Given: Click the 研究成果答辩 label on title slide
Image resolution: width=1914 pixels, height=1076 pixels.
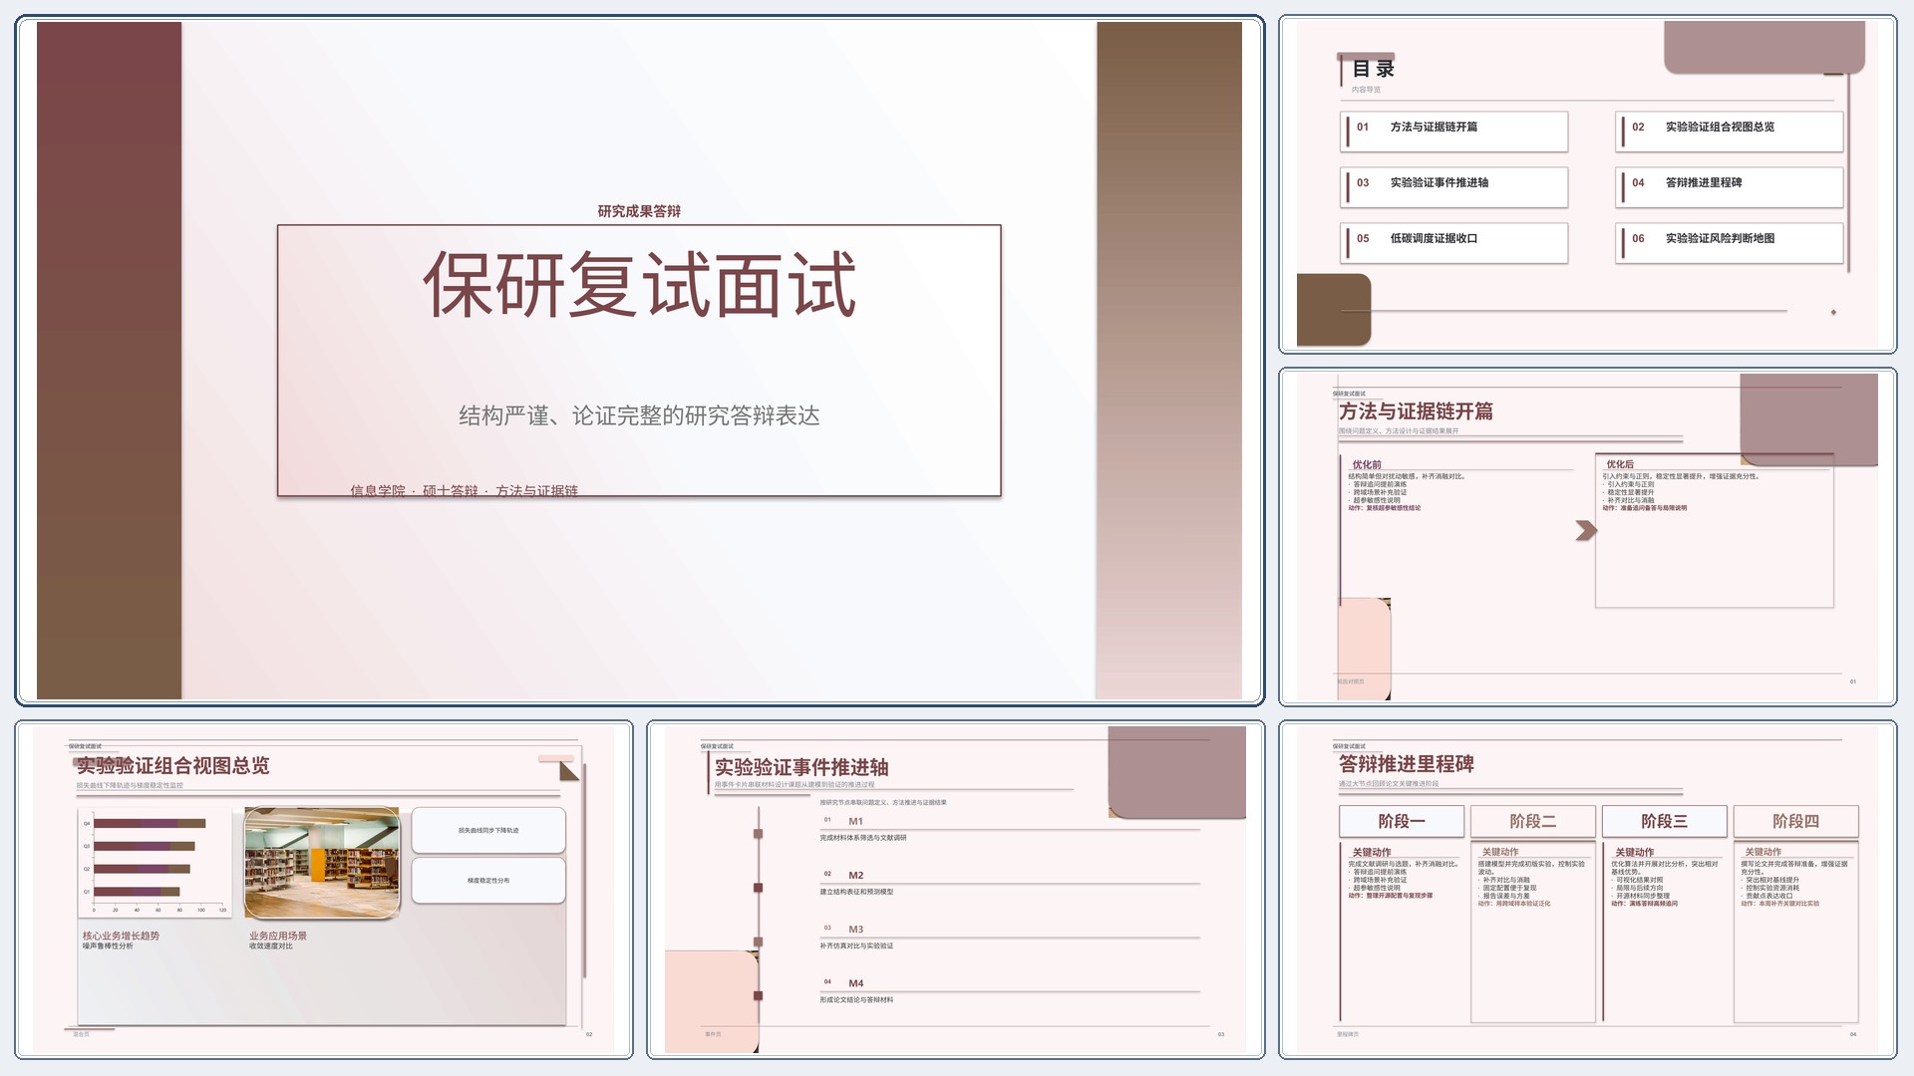Looking at the screenshot, I should (x=639, y=211).
